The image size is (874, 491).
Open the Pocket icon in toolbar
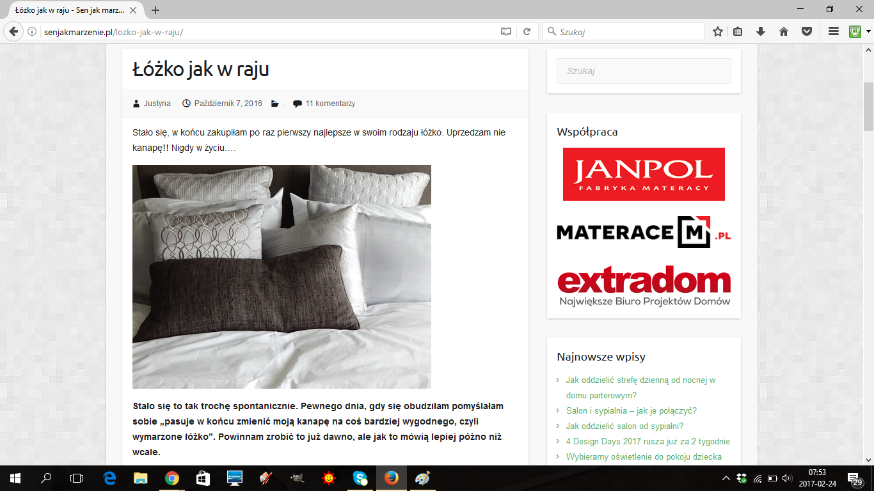pyautogui.click(x=807, y=31)
